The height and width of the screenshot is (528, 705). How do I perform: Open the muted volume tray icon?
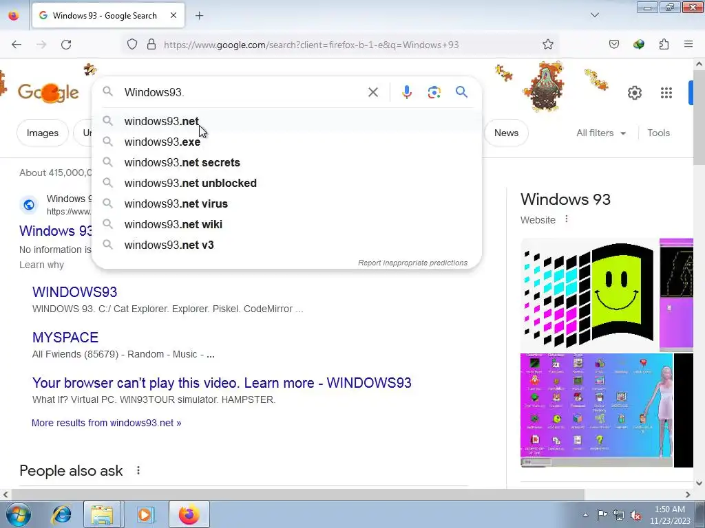[635, 515]
